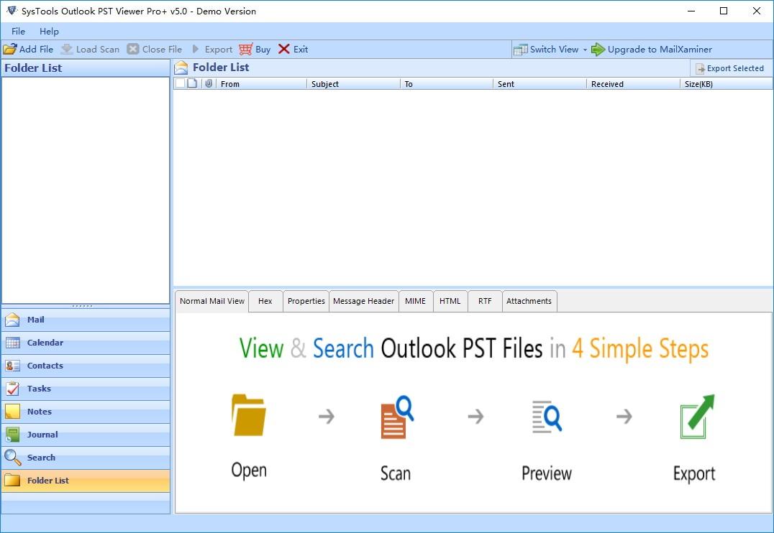Viewport: 774px width, 533px height.
Task: Select the Contacts navigation label
Action: (x=45, y=366)
